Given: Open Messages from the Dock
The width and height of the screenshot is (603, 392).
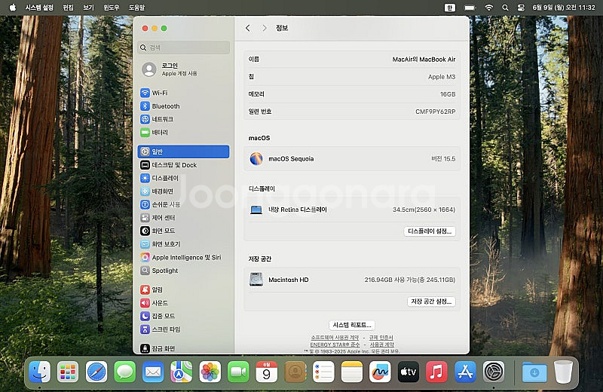Looking at the screenshot, I should point(124,372).
